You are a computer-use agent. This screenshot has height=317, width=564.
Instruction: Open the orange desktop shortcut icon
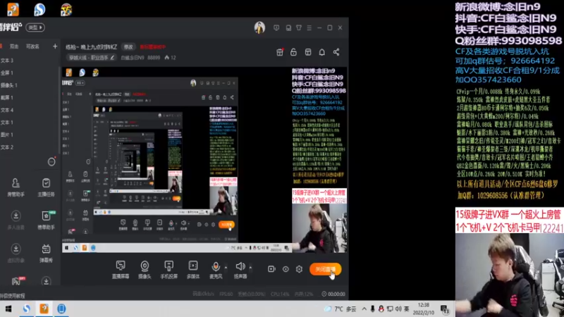pos(13,9)
